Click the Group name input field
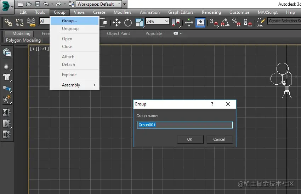 [x=184, y=125]
